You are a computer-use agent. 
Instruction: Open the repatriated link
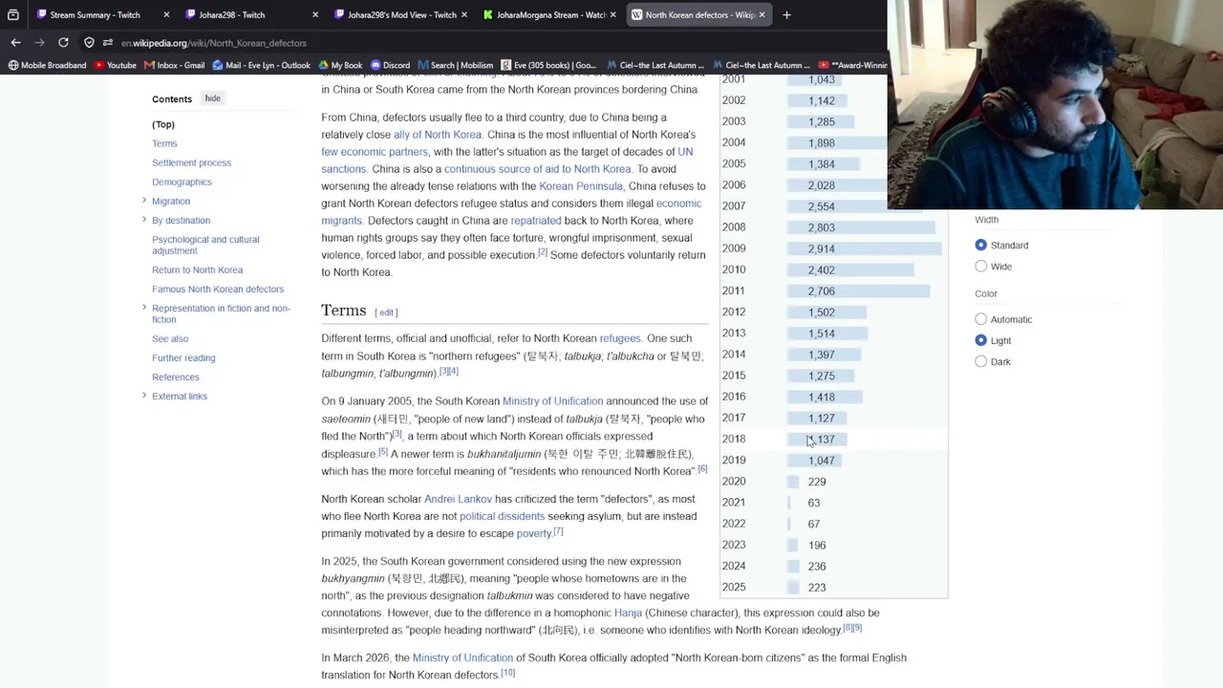(536, 221)
